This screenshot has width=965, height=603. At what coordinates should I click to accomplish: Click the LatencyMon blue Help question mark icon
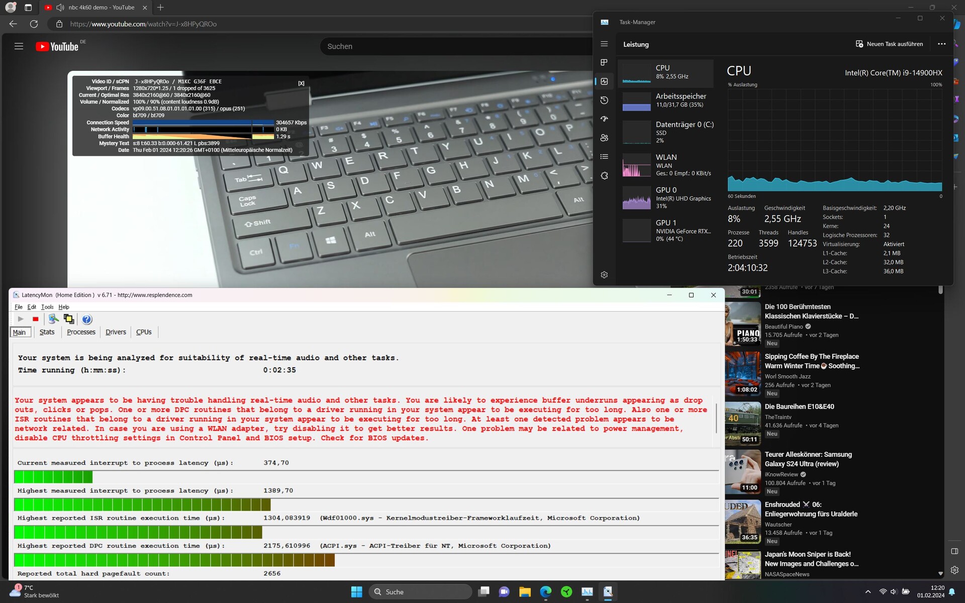(x=86, y=319)
